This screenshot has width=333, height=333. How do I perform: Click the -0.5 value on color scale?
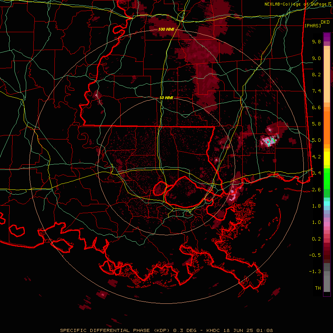click(315, 255)
